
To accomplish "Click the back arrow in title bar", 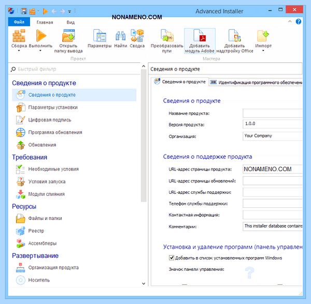I will pyautogui.click(x=54, y=11).
